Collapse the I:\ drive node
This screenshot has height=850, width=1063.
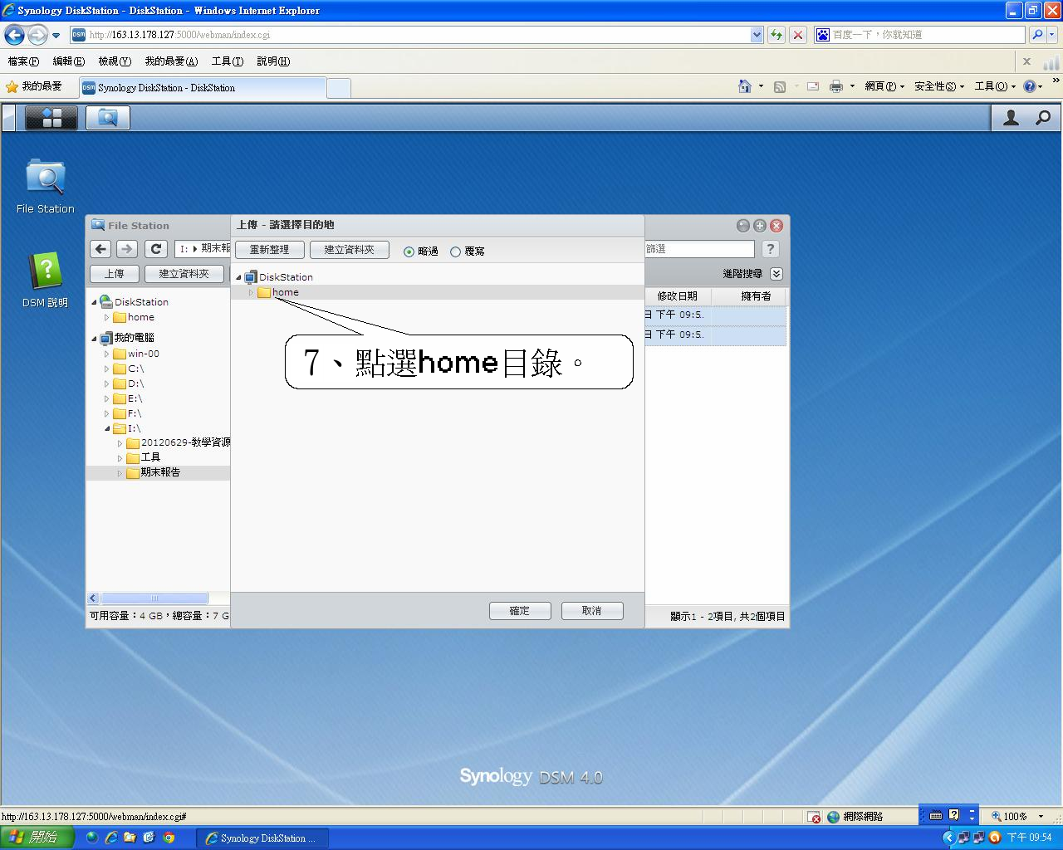(x=107, y=428)
